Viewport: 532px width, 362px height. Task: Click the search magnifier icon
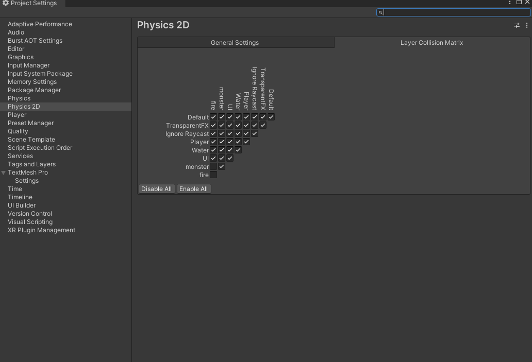click(x=380, y=12)
